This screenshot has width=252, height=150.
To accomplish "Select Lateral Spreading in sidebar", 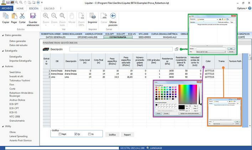I will pyautogui.click(x=18, y=136).
